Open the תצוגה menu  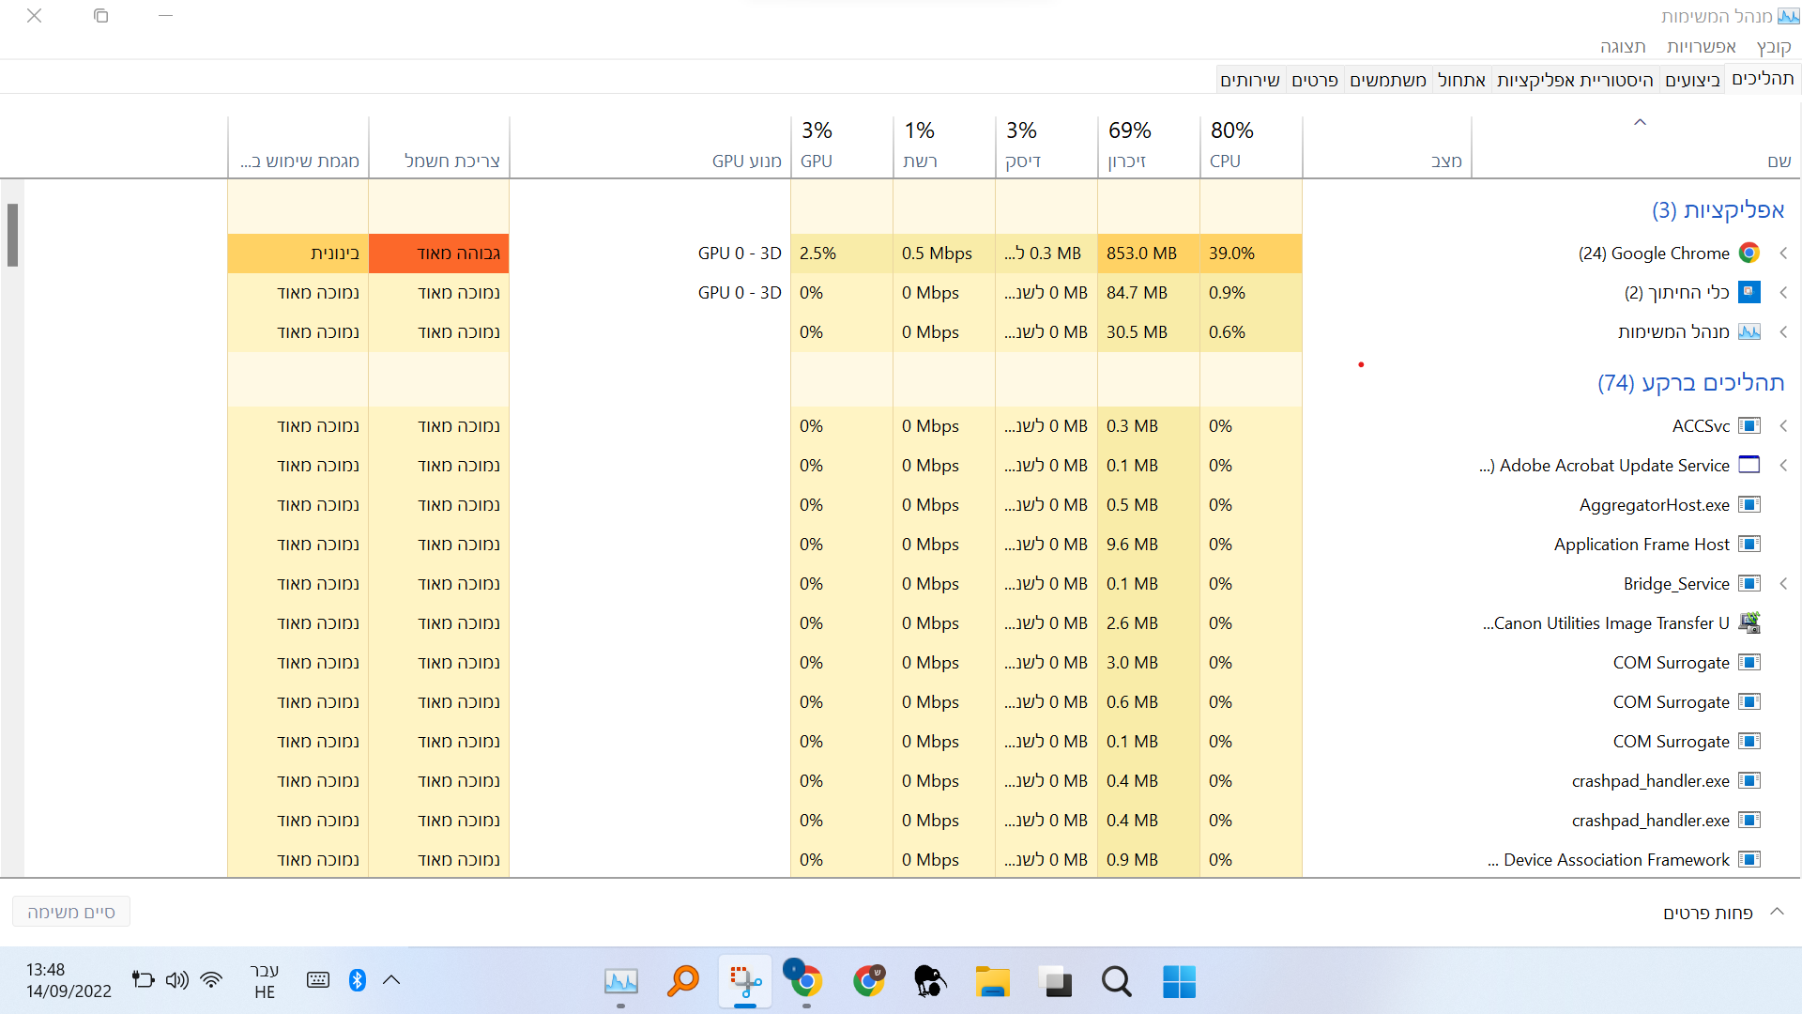coord(1623,46)
